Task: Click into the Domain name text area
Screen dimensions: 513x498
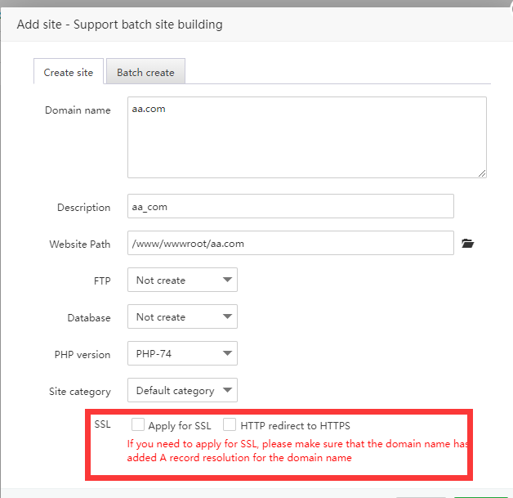Action: tap(306, 137)
